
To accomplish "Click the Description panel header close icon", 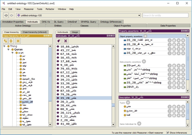I will click(x=188, y=97).
